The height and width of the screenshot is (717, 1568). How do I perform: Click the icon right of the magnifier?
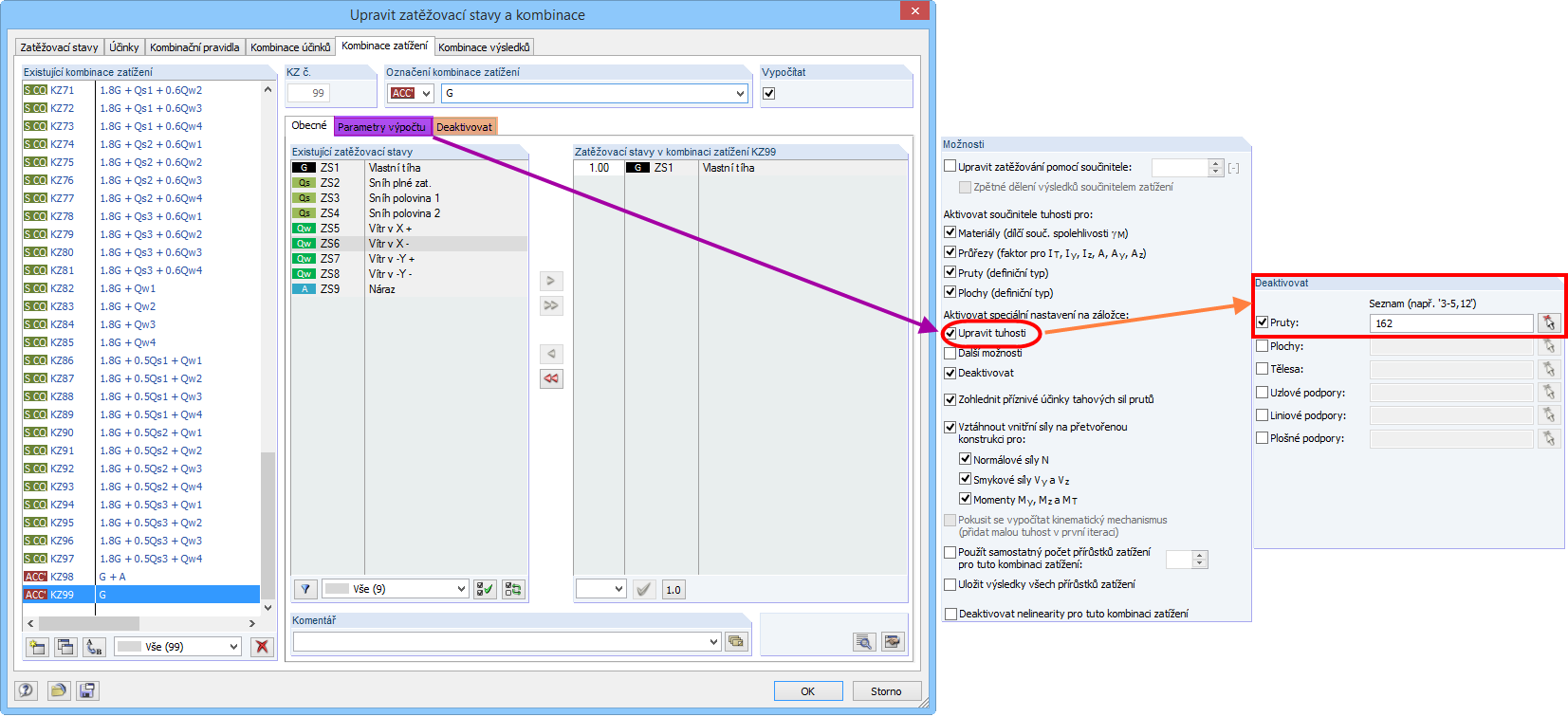coord(893,642)
